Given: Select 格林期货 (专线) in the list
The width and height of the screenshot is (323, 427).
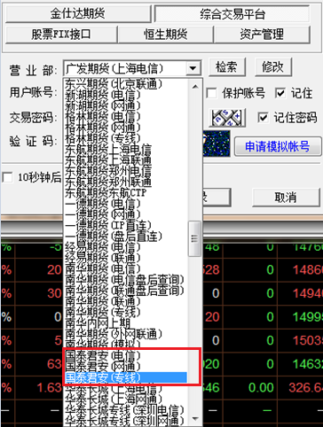Looking at the screenshot, I should pyautogui.click(x=126, y=138).
